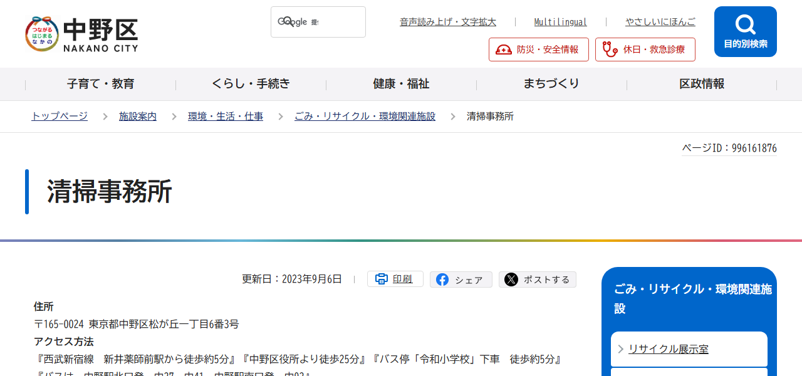Viewport: 802px width, 376px height.
Task: Go to トップページ breadcrumb
Action: click(60, 117)
